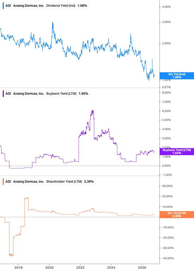Viewport: 194px width, 272px height.
Task: Click the purple Buyback Yield (LTM) 1.56% value tag
Action: coord(177,152)
